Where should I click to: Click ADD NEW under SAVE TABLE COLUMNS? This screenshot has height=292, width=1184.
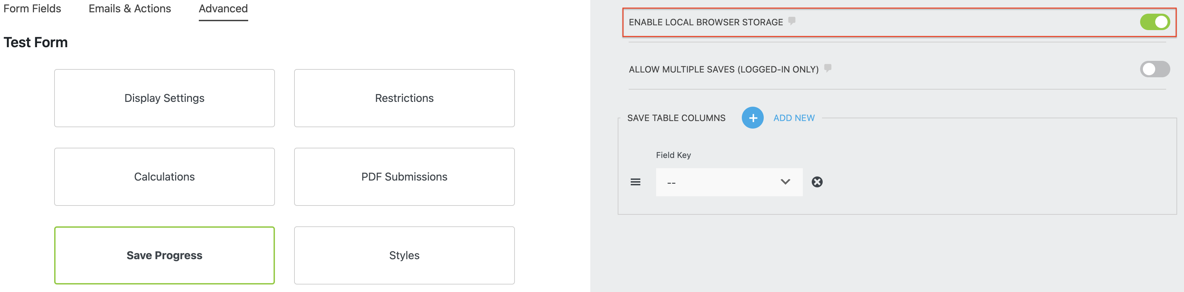pos(793,118)
